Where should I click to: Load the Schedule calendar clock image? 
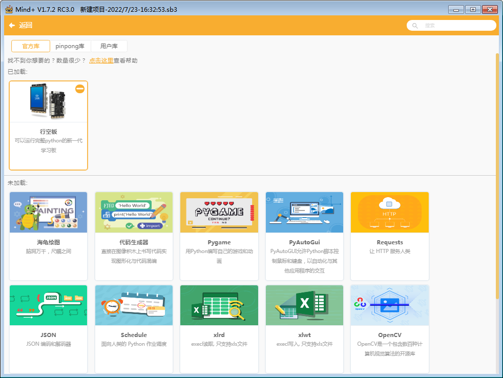point(134,305)
